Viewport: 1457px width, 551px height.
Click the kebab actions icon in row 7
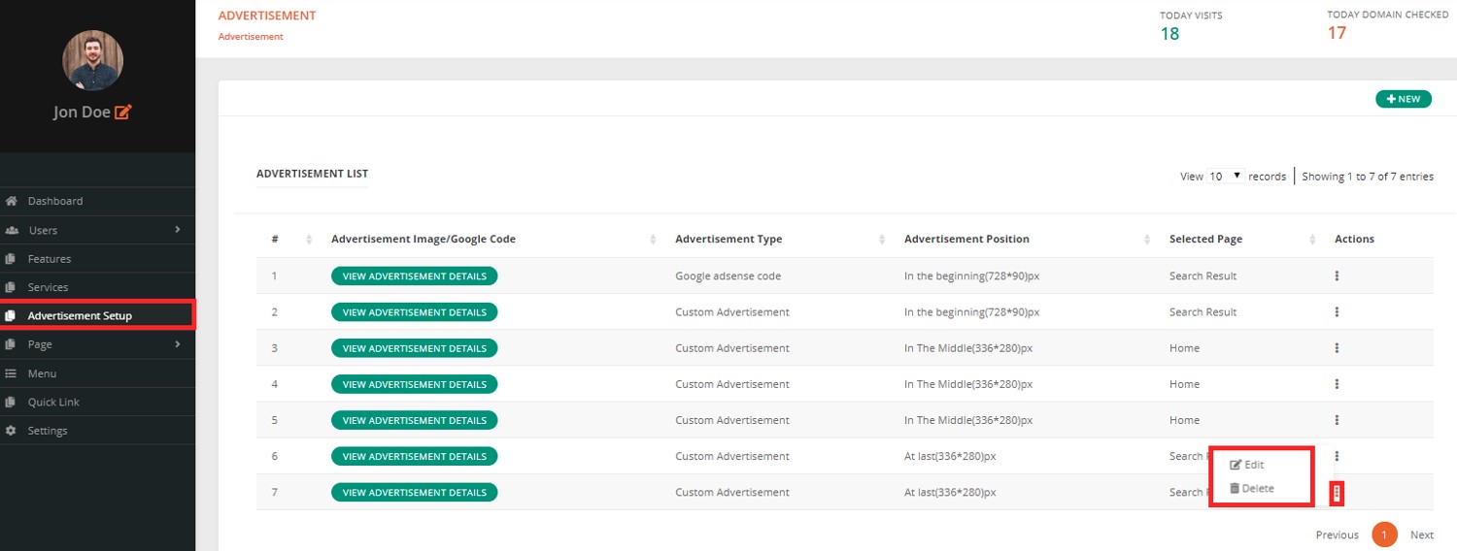[1337, 493]
